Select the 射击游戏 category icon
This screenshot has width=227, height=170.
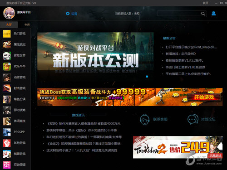click(7, 88)
